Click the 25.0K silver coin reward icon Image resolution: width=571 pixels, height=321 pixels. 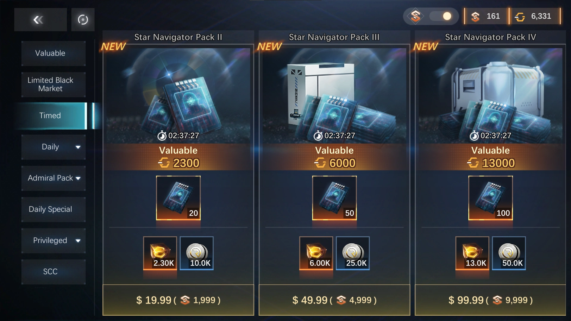point(353,253)
